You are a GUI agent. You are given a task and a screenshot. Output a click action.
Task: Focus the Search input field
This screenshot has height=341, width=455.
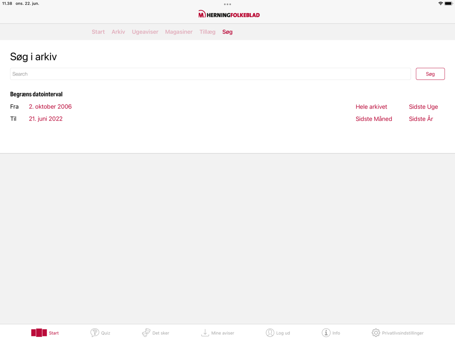(210, 74)
